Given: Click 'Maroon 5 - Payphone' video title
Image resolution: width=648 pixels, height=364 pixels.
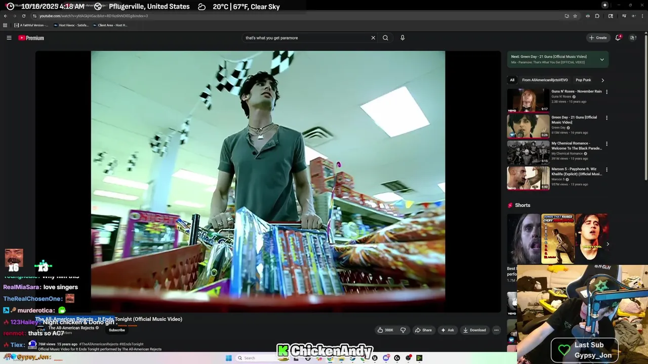Looking at the screenshot, I should 577,171.
